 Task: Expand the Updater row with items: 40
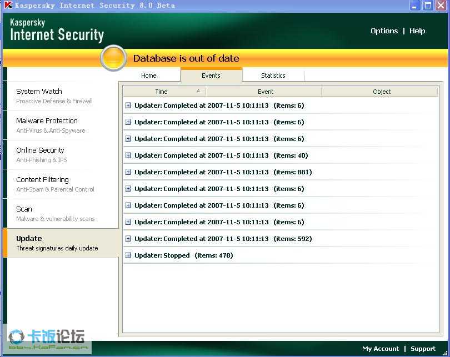click(x=128, y=155)
